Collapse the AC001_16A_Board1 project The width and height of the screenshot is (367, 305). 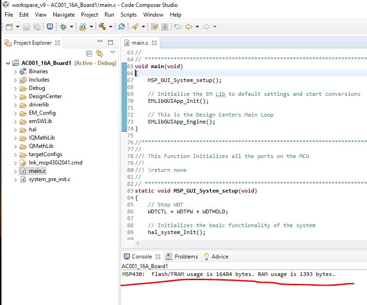[8, 63]
